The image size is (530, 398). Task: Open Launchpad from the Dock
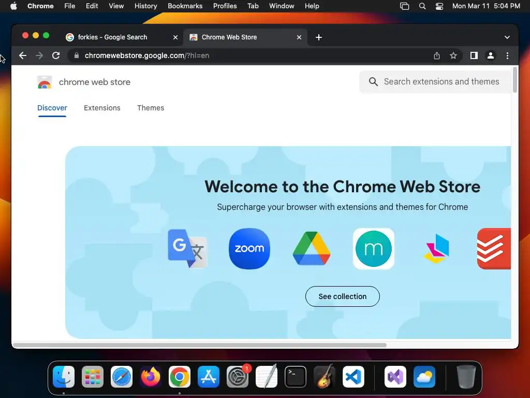pyautogui.click(x=93, y=377)
